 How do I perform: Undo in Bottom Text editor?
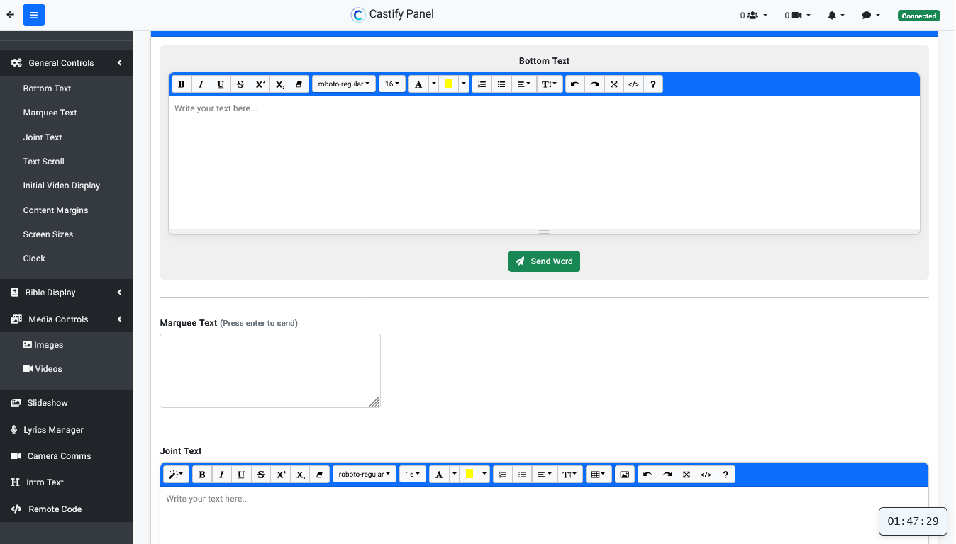click(575, 84)
